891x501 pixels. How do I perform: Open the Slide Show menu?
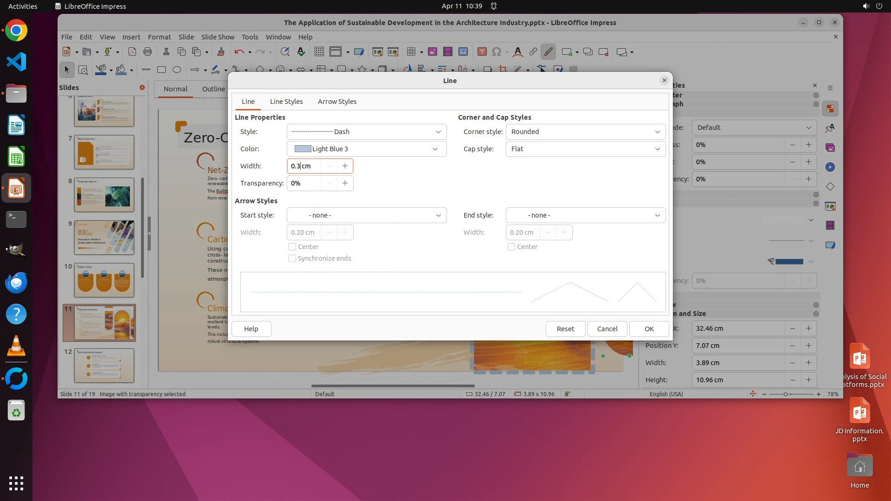pyautogui.click(x=218, y=37)
